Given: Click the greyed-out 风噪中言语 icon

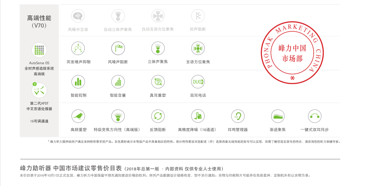Looking at the screenshot, I should (x=78, y=16).
